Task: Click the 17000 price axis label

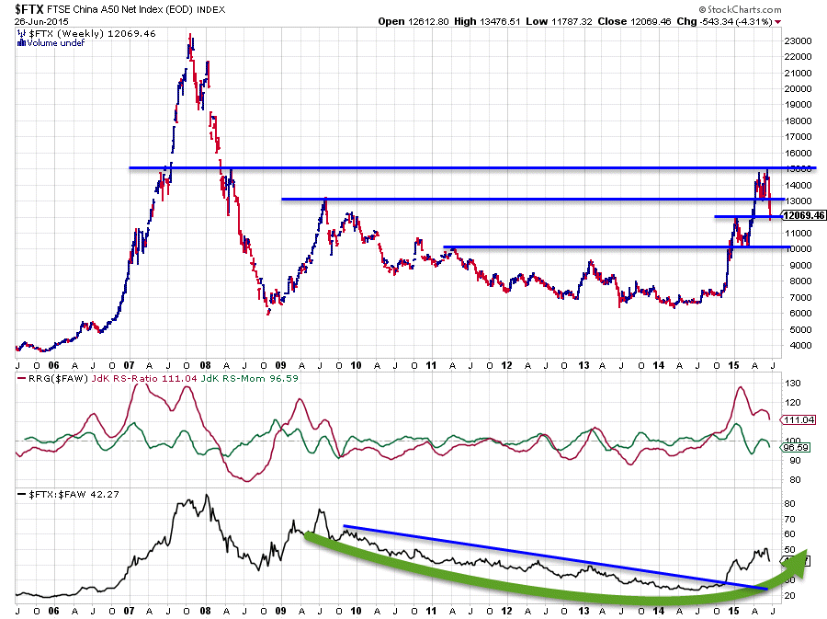Action: click(x=798, y=137)
